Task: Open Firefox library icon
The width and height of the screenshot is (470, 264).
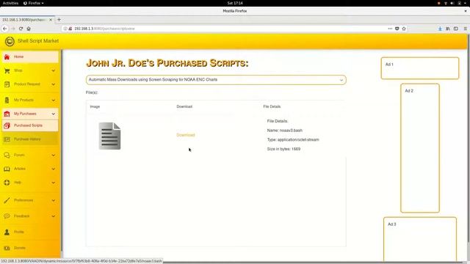Action: coord(448,29)
